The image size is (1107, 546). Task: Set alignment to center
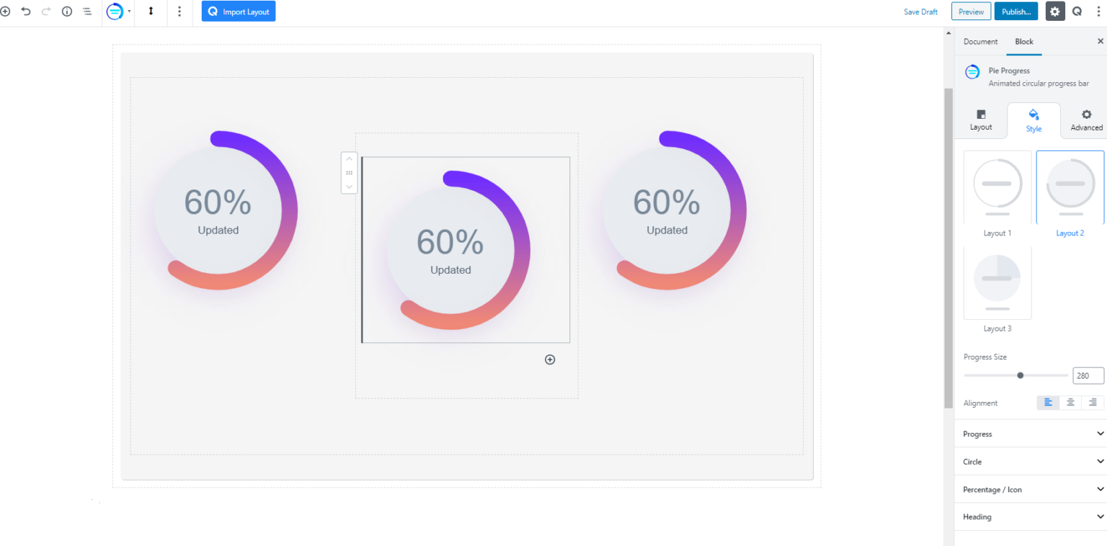[1070, 403]
